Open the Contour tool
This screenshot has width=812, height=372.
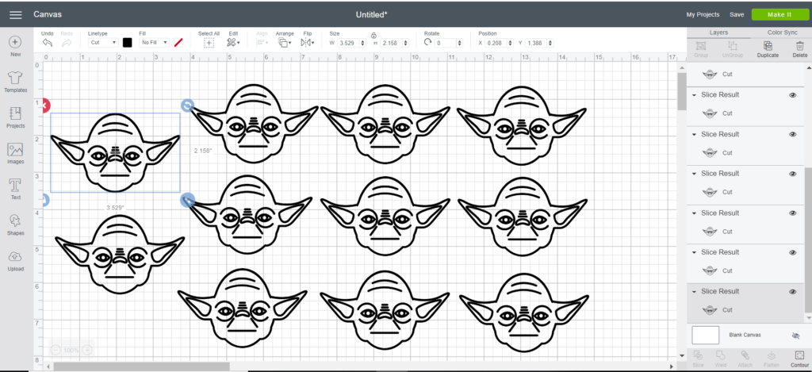pyautogui.click(x=799, y=359)
